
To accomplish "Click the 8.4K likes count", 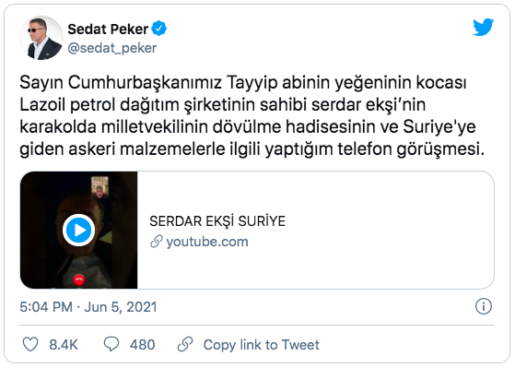I will click(x=64, y=345).
